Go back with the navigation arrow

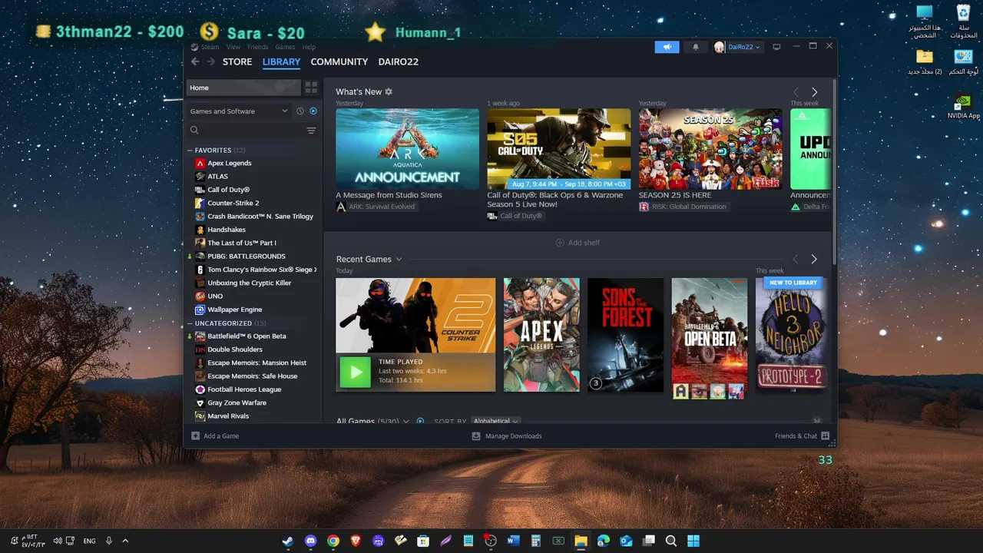195,61
